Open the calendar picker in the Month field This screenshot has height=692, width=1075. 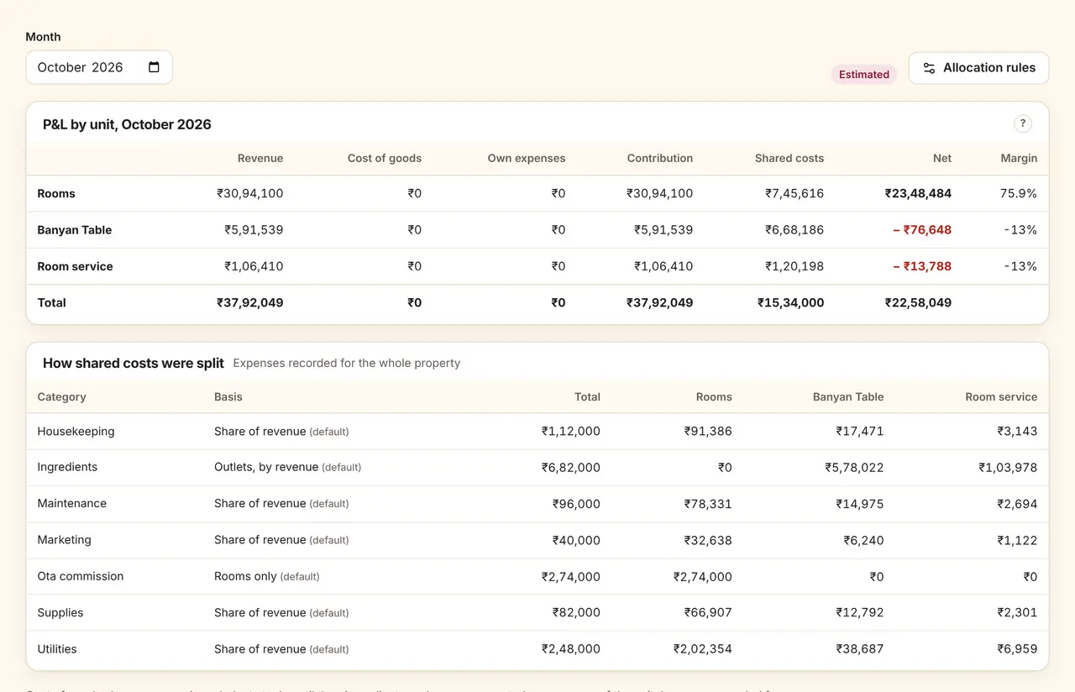(x=154, y=67)
